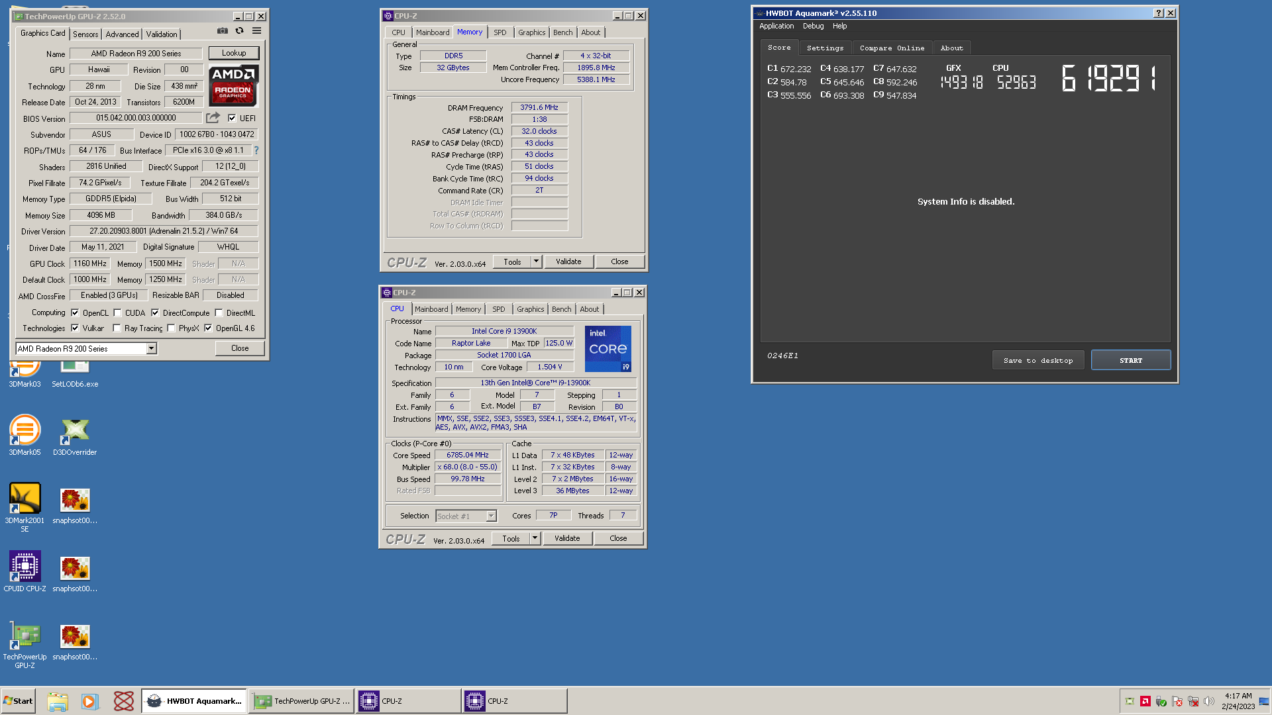Viewport: 1272px width, 715px height.
Task: Toggle the DirectML checkbox
Action: coord(219,313)
